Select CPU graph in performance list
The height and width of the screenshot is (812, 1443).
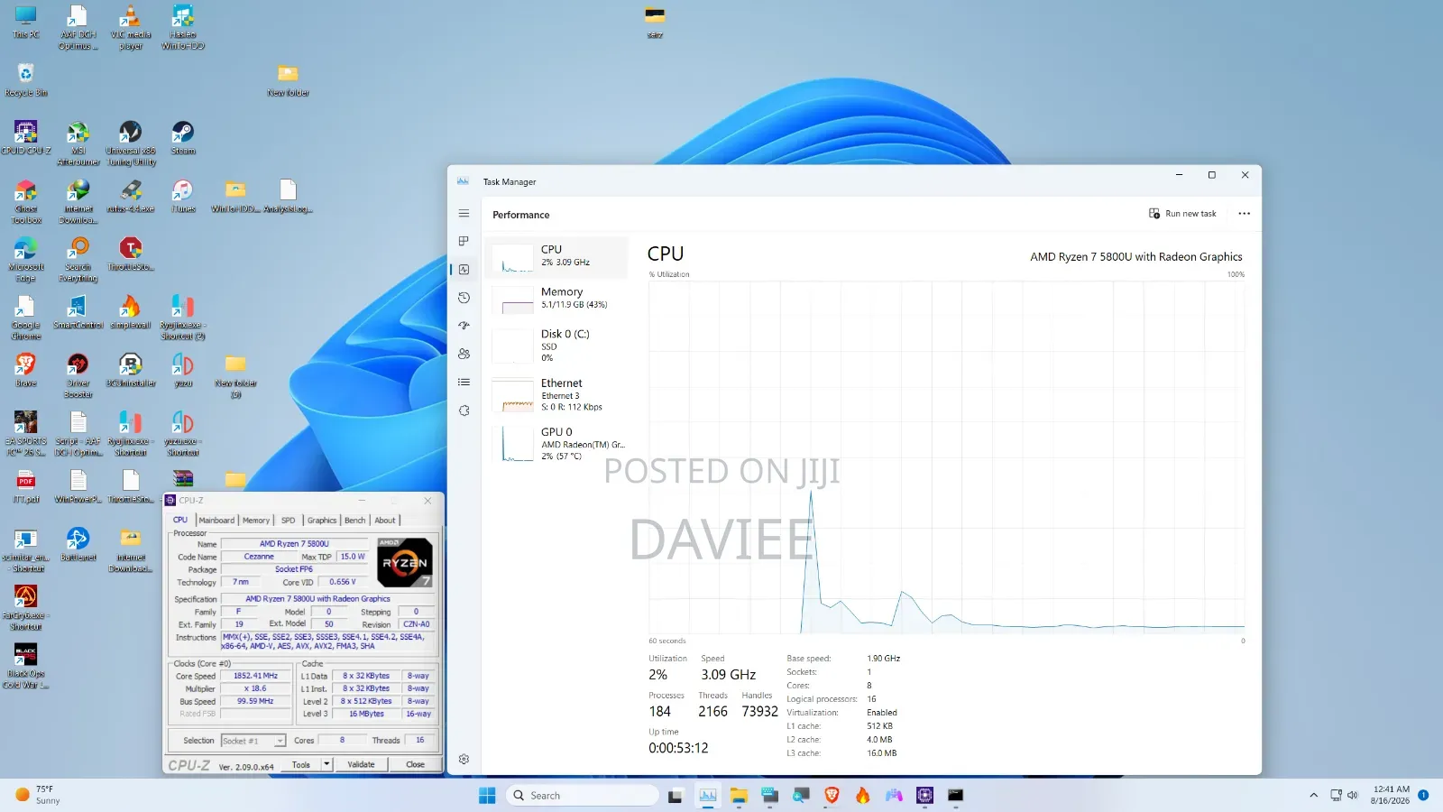click(556, 258)
